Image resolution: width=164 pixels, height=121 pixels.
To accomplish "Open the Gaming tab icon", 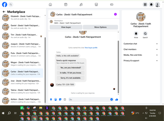I will pos(112,5).
